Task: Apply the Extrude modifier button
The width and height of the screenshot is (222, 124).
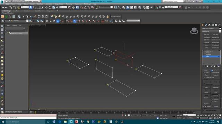Action: (x=207, y=43)
